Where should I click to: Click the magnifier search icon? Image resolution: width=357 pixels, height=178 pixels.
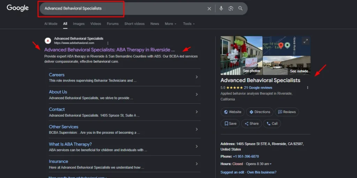(241, 8)
